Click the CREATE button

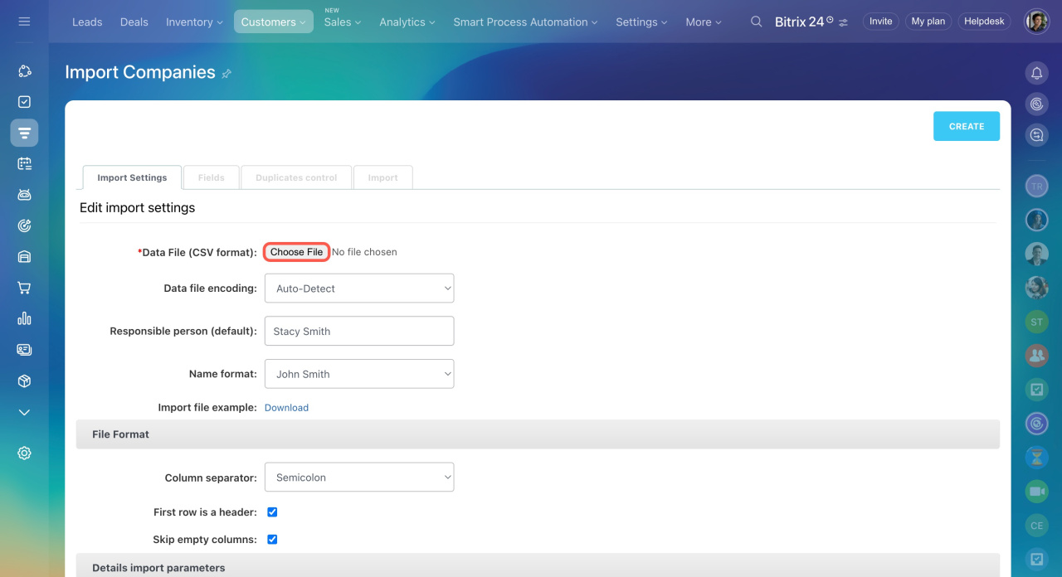pos(967,126)
